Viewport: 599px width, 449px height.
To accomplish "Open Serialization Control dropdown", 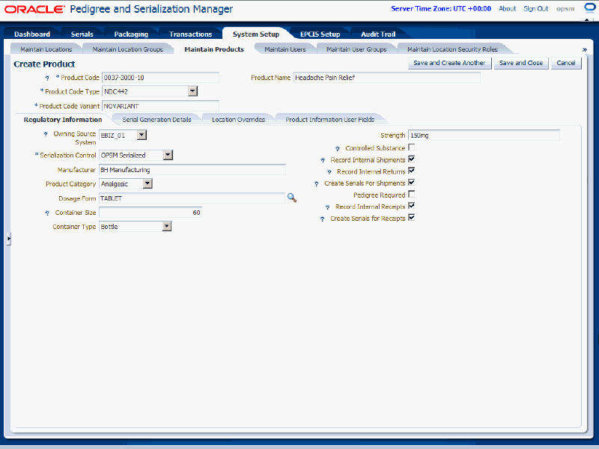I will (168, 155).
